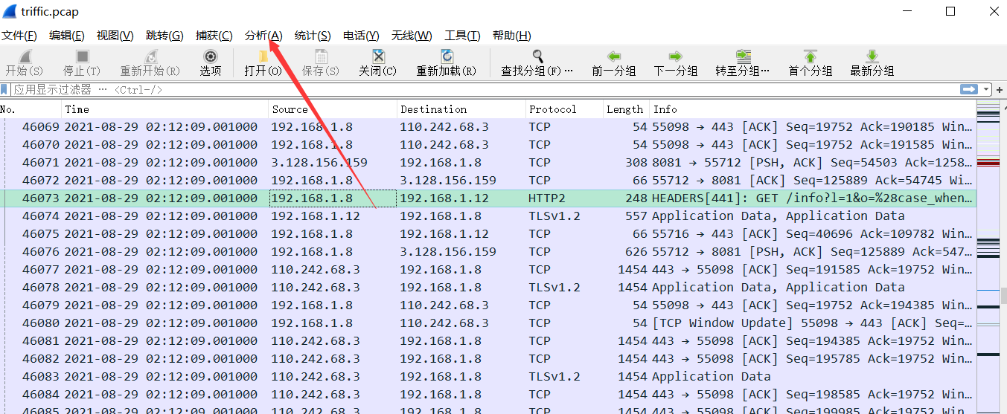
Task: Open the 电话(Y) menu
Action: pos(361,36)
